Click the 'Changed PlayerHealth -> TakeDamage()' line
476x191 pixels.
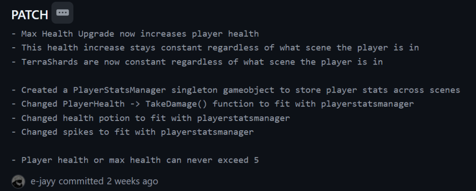(212, 104)
